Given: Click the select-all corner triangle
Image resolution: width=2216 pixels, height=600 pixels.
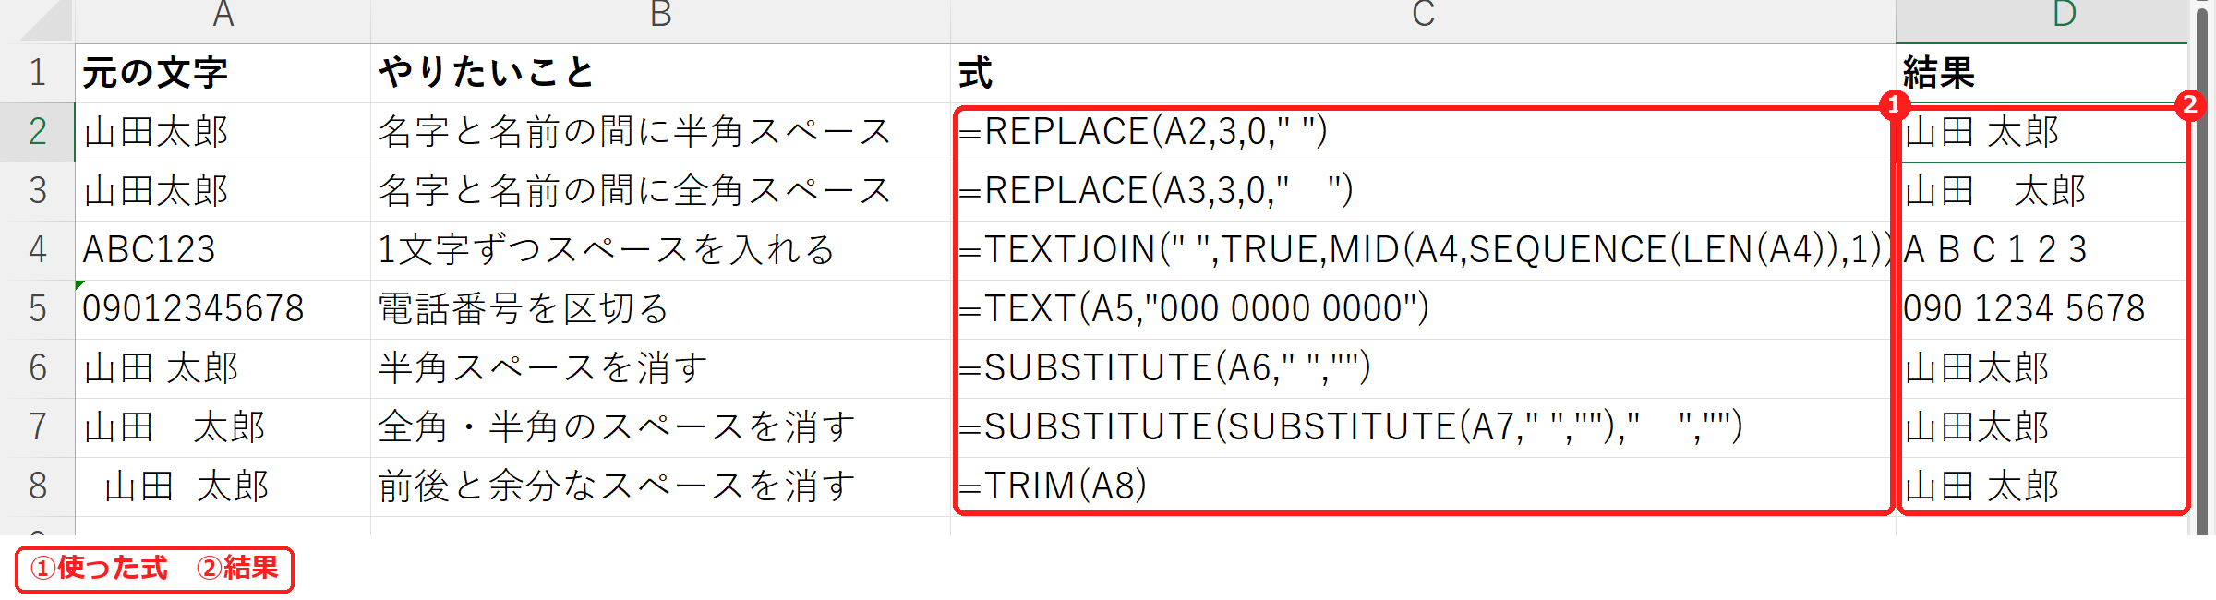Looking at the screenshot, I should pyautogui.click(x=46, y=20).
